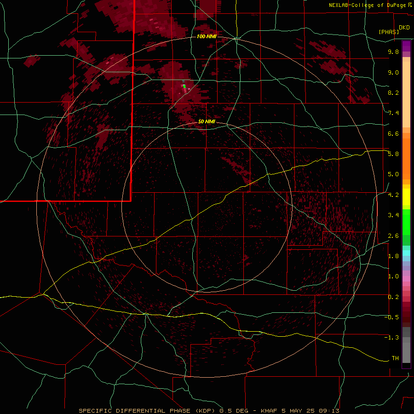Click the [PHAS] units label

pos(389,32)
